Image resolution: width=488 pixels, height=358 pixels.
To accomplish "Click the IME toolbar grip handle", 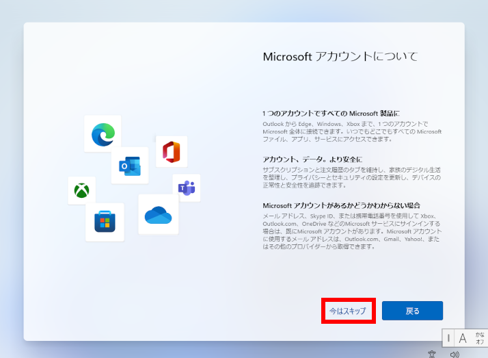I will (x=448, y=337).
